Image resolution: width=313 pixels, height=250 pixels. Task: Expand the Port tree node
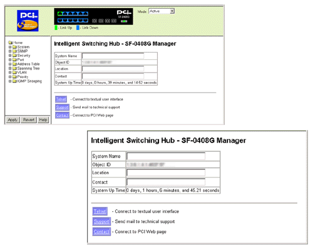click(x=10, y=60)
